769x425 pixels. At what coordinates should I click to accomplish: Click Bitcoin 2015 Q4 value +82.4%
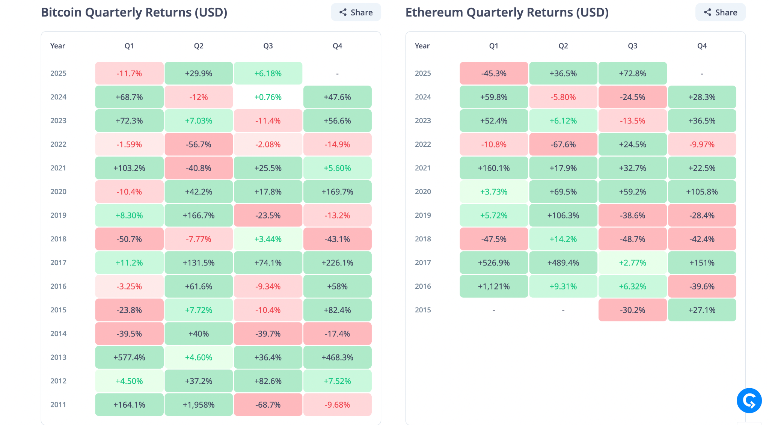coord(338,310)
